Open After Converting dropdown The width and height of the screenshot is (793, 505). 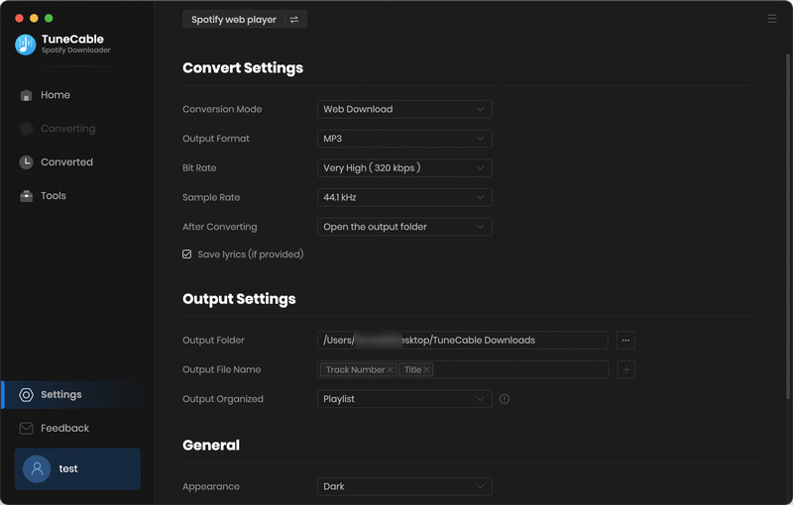[x=404, y=227]
